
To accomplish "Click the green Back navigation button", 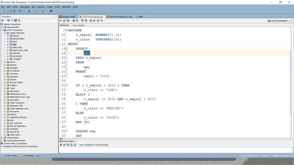I will (28, 11).
